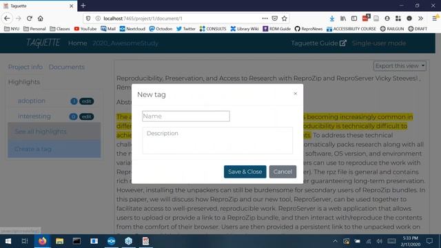Open Task View on the taskbar

click(x=25, y=241)
